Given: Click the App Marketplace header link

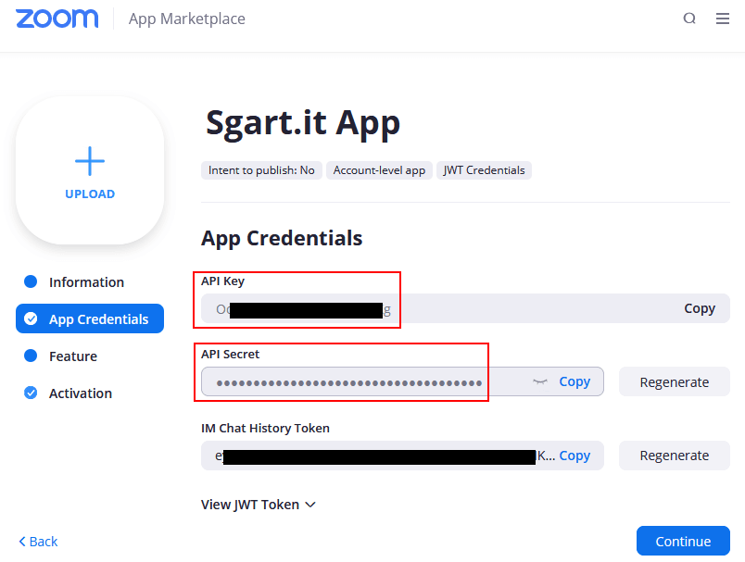Looking at the screenshot, I should tap(187, 19).
